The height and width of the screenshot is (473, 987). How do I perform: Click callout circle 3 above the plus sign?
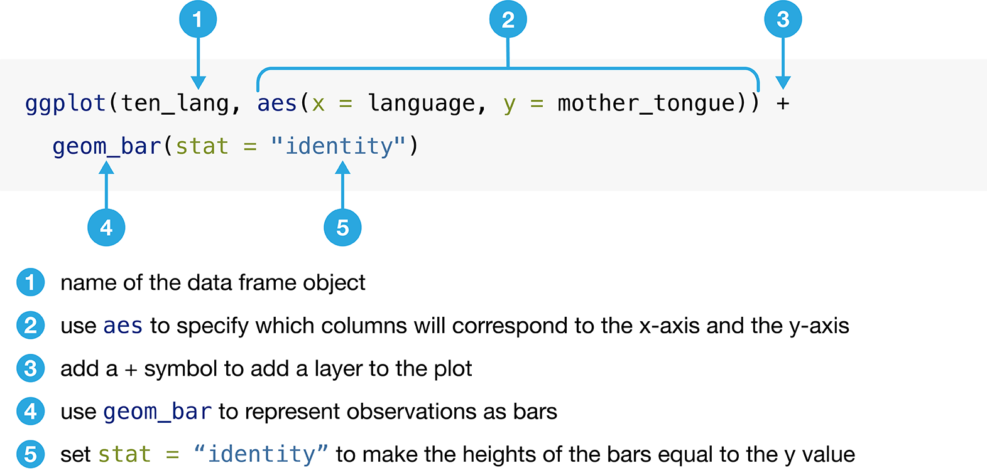[782, 19]
